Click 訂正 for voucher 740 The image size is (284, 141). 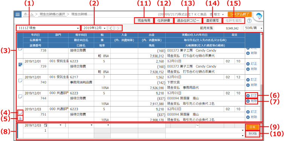coord(252,80)
